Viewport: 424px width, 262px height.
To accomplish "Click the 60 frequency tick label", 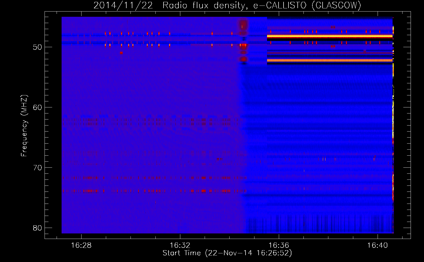I will click(37, 107).
